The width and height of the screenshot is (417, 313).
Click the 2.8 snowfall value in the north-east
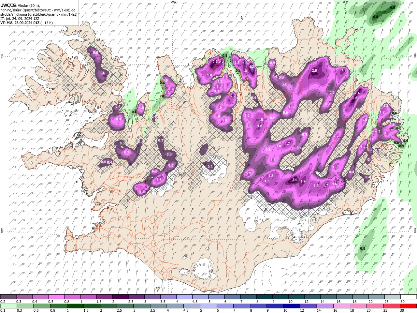coord(314,71)
